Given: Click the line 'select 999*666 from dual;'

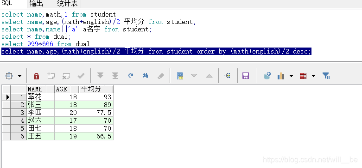Looking at the screenshot, I should 47,44.
